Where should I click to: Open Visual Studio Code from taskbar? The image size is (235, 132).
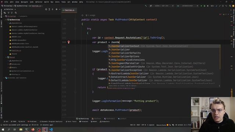tap(51, 129)
